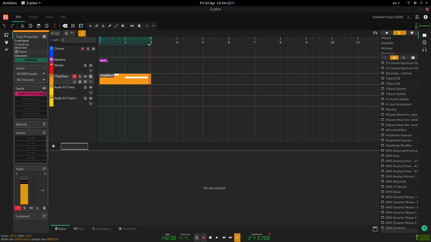Click the track search field
The width and height of the screenshot is (431, 242).
pos(78,40)
